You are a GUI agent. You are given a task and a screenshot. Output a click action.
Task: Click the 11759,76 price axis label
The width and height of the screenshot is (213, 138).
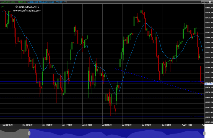click(209, 13)
